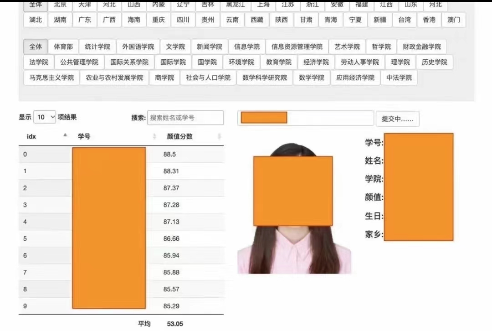Click the text input left of 提交中
The width and height of the screenshot is (492, 331).
[305, 118]
